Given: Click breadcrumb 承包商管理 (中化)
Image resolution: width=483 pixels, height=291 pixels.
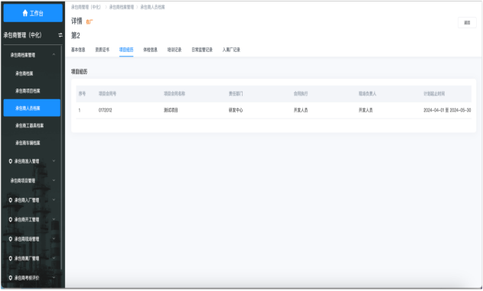Looking at the screenshot, I should coord(86,7).
